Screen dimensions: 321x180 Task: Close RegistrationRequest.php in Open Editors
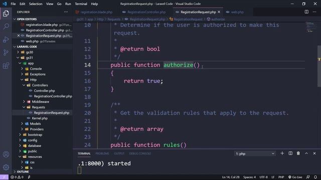pyautogui.click(x=19, y=35)
